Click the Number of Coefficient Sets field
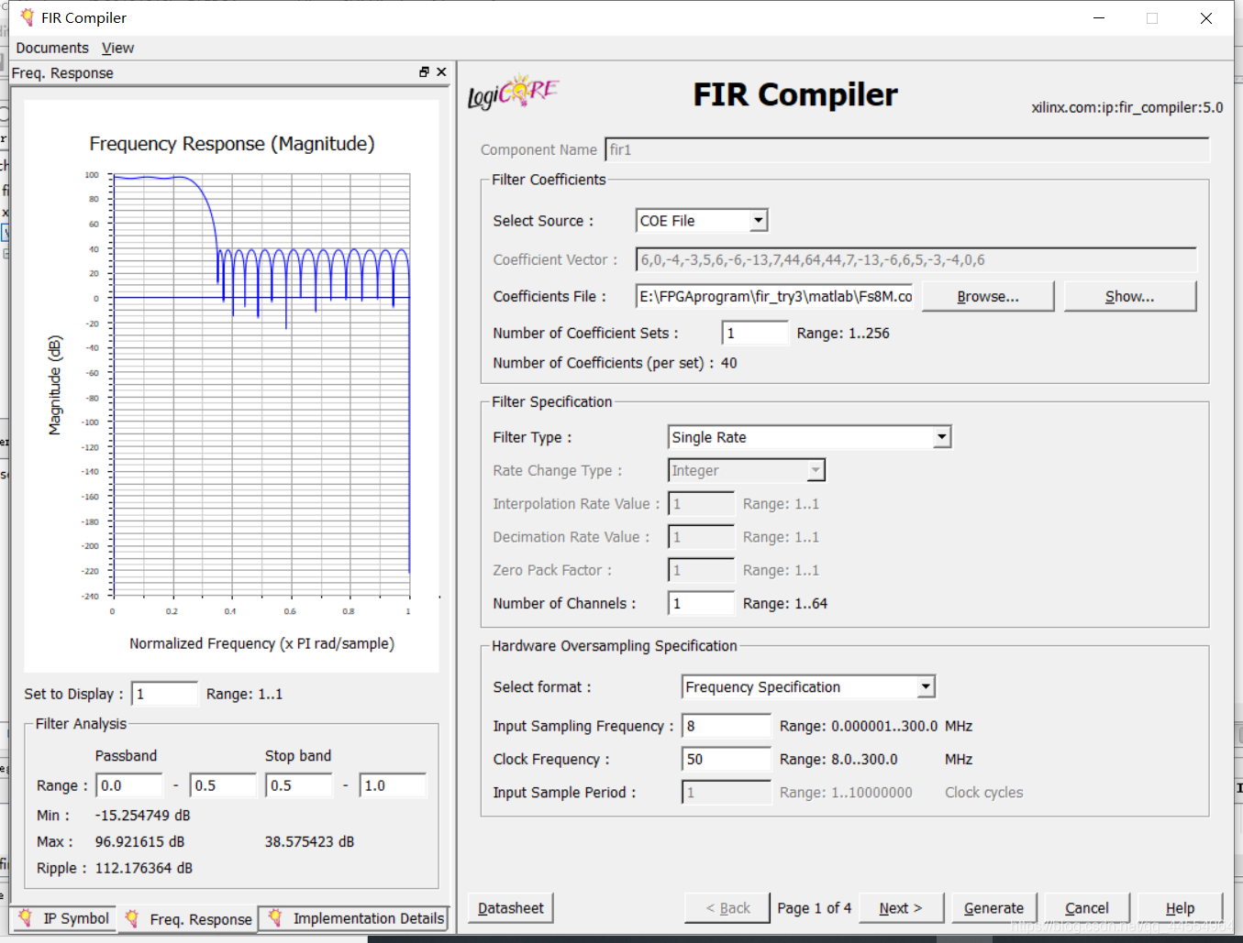The width and height of the screenshot is (1243, 943). click(x=755, y=333)
